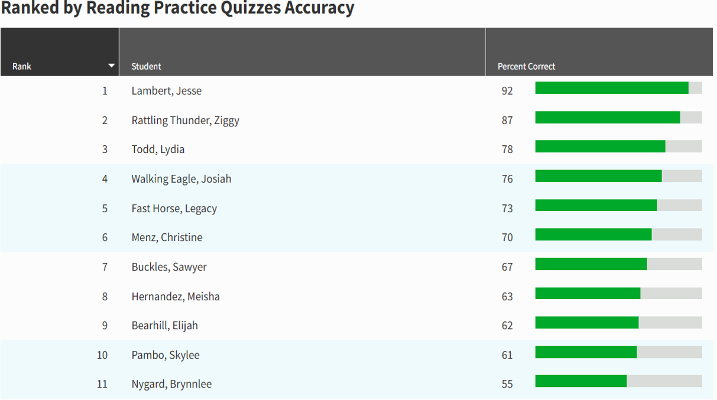Click the Percent Correct column header
Screen dimensions: 717x400
coord(526,66)
